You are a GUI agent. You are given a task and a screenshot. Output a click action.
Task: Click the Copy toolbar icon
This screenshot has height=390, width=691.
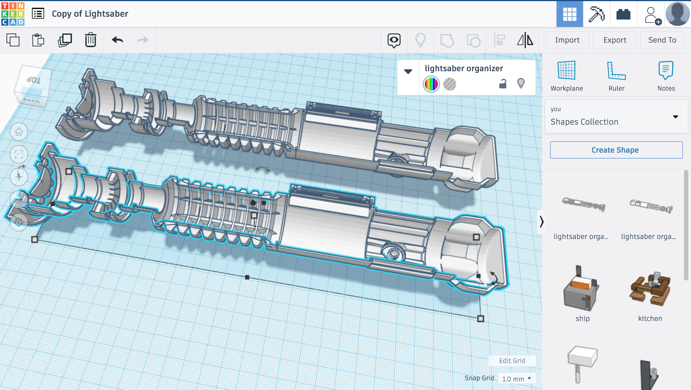pyautogui.click(x=13, y=40)
